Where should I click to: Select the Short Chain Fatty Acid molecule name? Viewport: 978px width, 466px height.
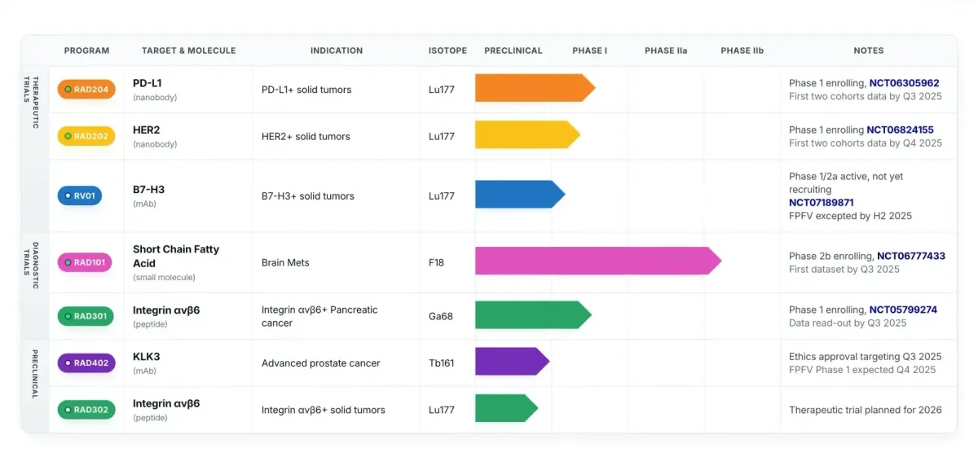176,256
